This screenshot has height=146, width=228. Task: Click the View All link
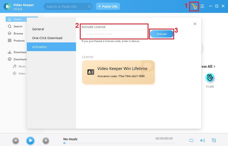click(x=208, y=67)
